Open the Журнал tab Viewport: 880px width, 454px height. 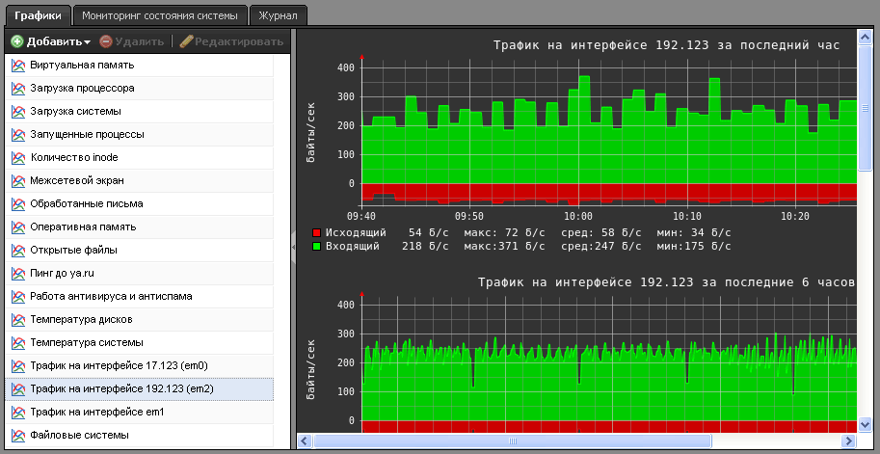(280, 15)
